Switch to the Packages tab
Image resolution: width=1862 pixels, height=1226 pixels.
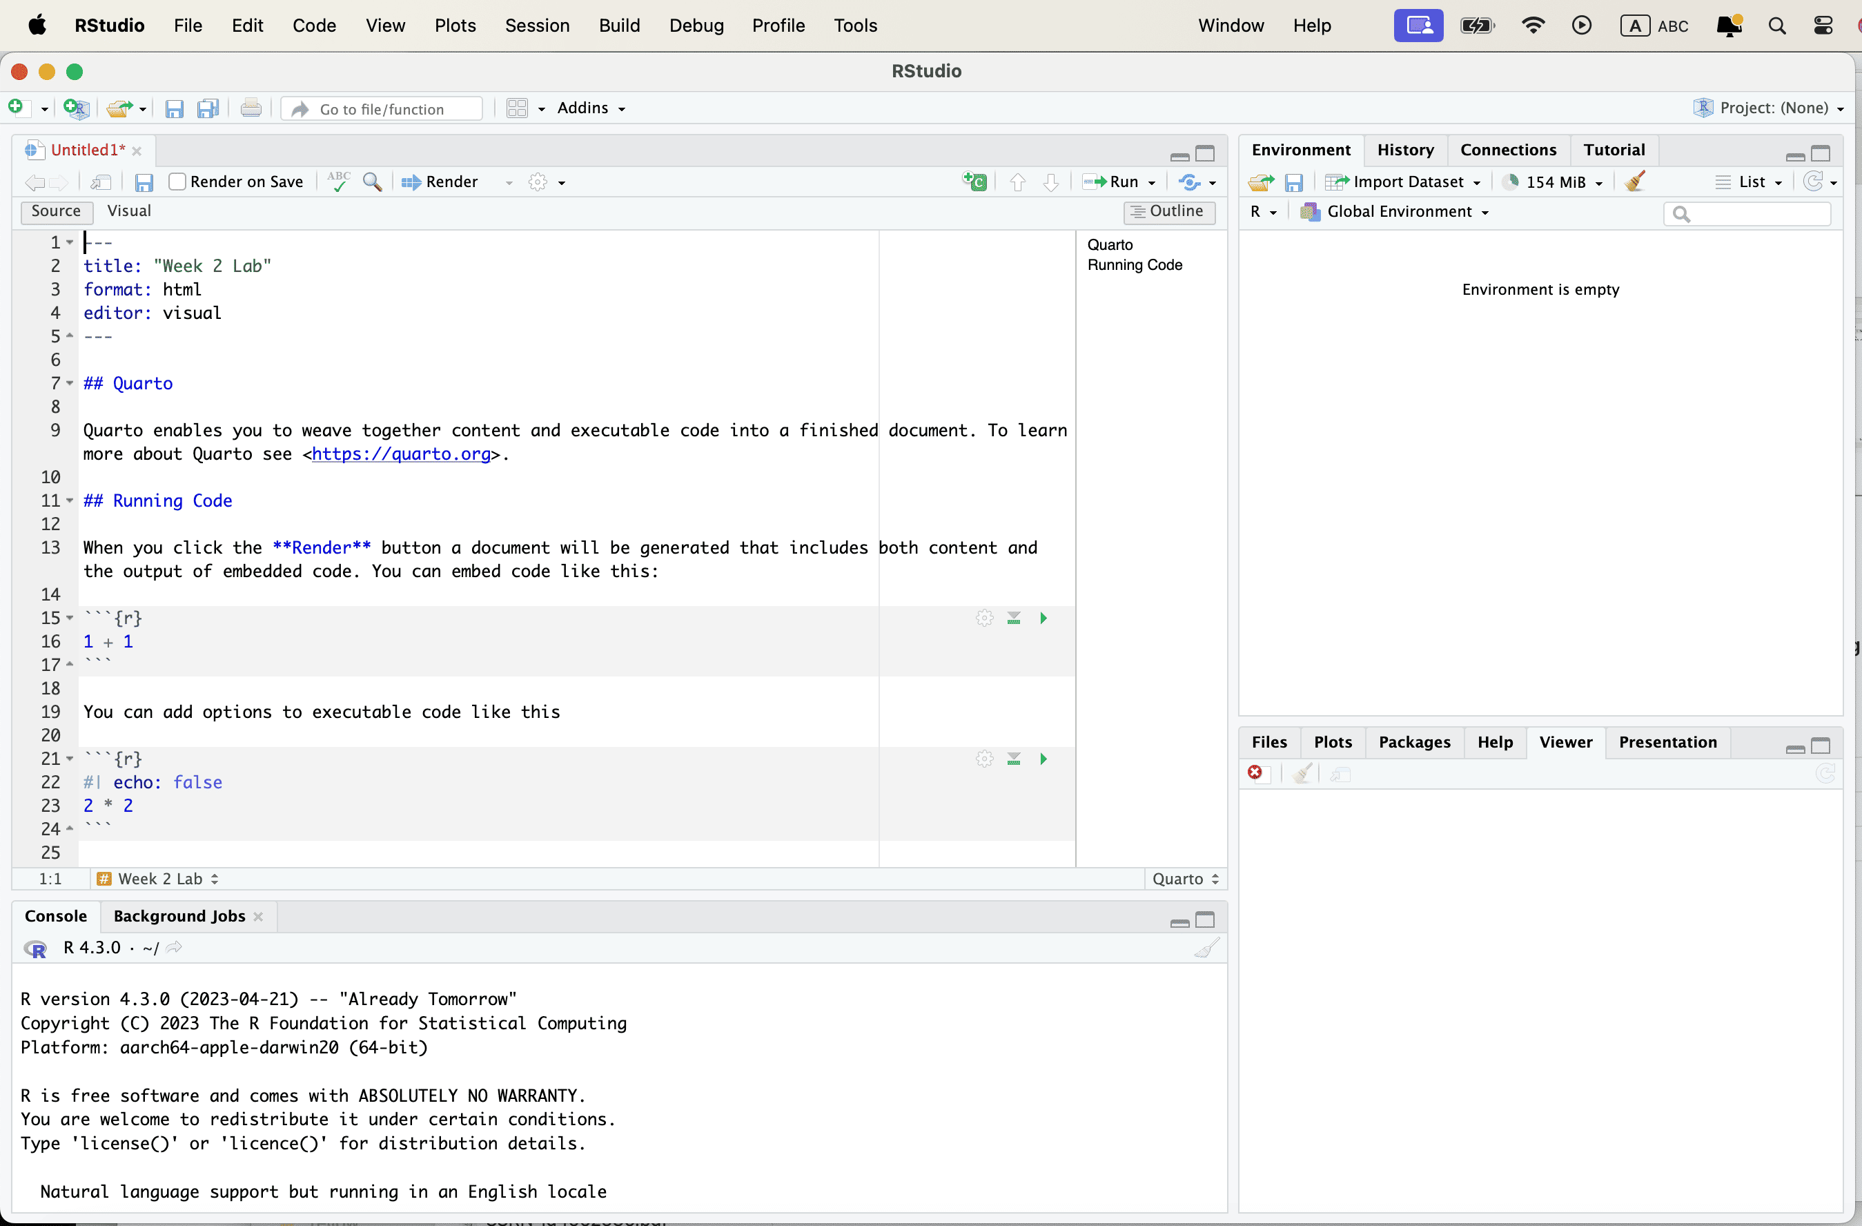point(1413,741)
